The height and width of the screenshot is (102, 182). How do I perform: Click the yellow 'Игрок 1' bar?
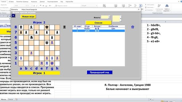tap(39, 73)
